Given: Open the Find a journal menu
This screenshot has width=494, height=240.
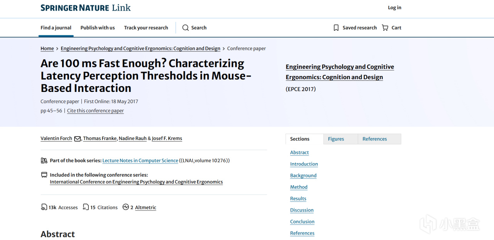Looking at the screenshot, I should point(56,28).
